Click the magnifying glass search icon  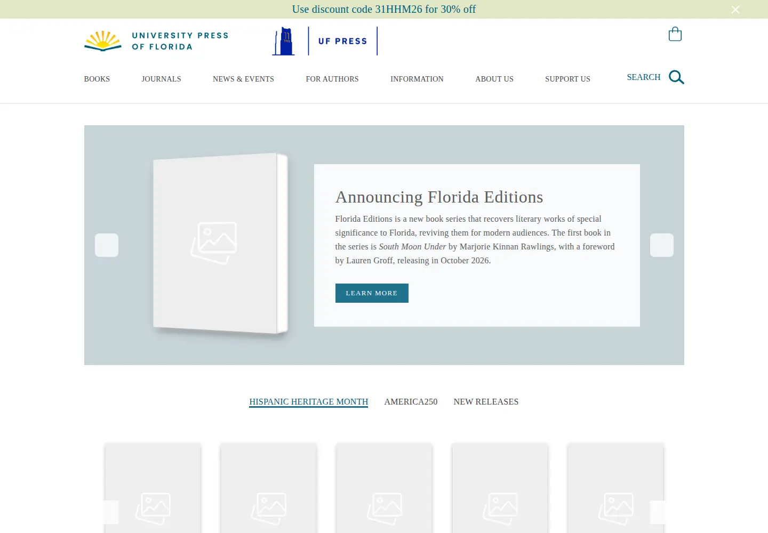(676, 77)
